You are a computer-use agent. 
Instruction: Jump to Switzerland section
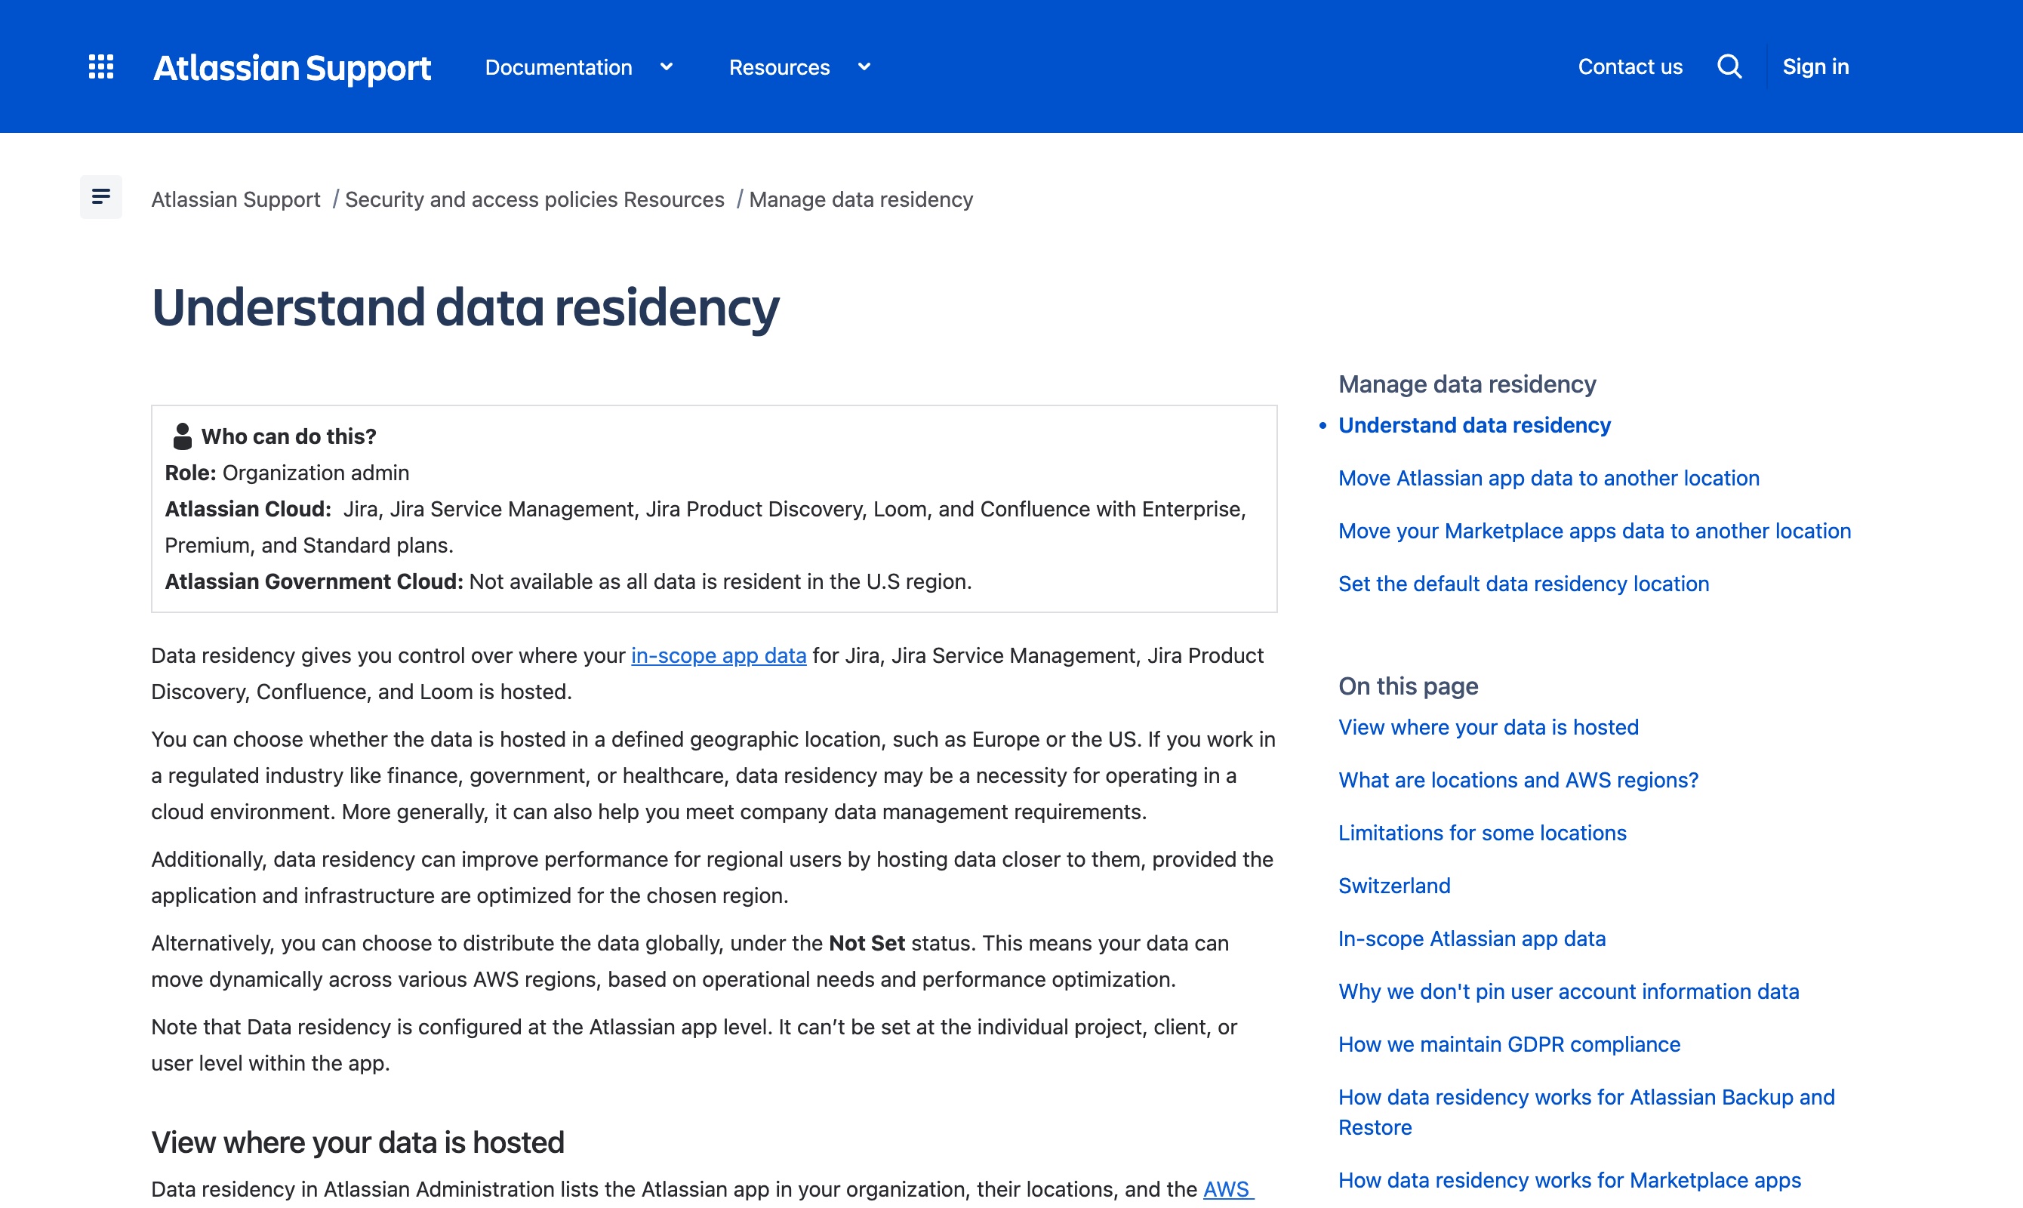tap(1394, 886)
